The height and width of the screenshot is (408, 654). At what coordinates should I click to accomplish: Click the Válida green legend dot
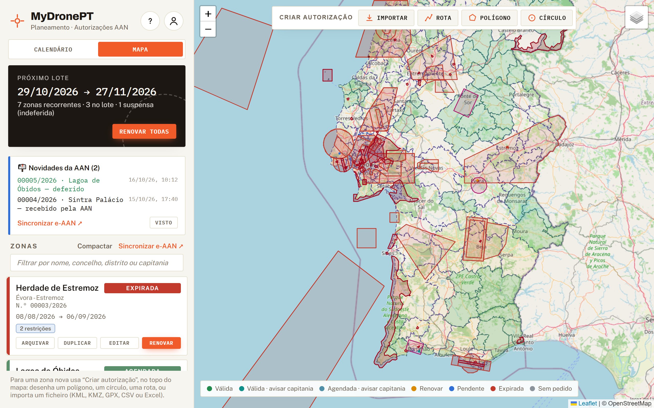click(x=209, y=389)
